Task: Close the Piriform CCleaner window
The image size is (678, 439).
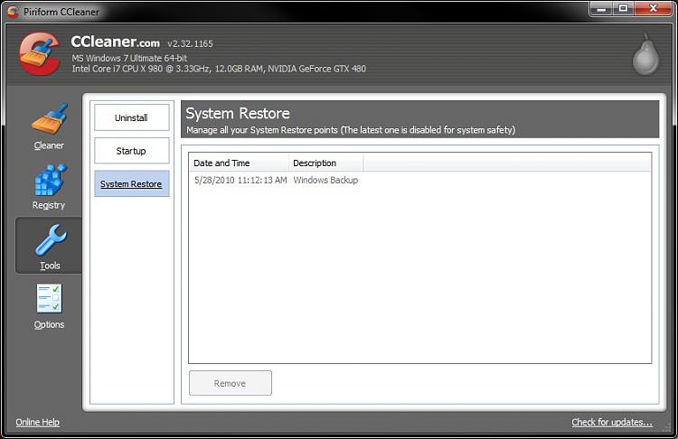Action: (654, 9)
